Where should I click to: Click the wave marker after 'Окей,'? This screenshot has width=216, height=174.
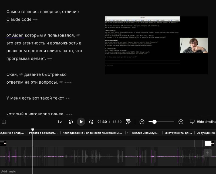pos(21,74)
